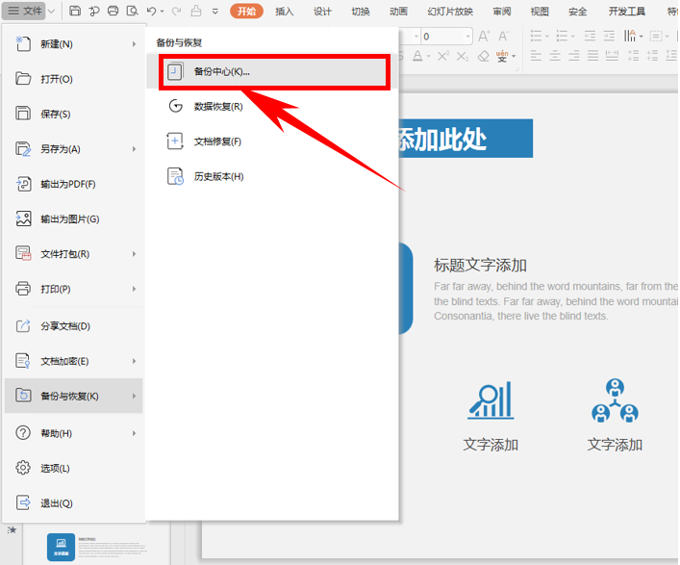The image size is (680, 565).
Task: Click the 文件 hamburger menu button
Action: tap(24, 11)
